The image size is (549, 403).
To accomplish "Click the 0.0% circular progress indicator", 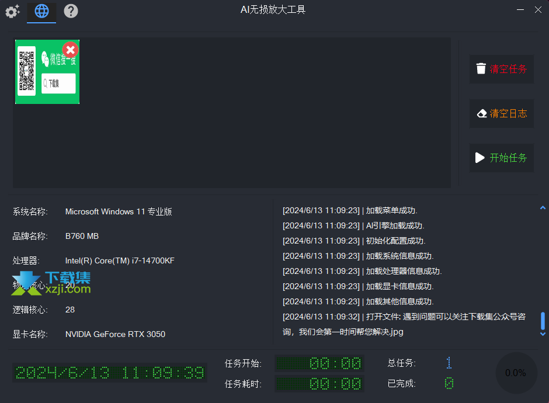I will coord(516,373).
